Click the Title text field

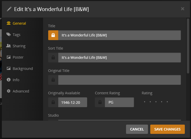click(120, 35)
